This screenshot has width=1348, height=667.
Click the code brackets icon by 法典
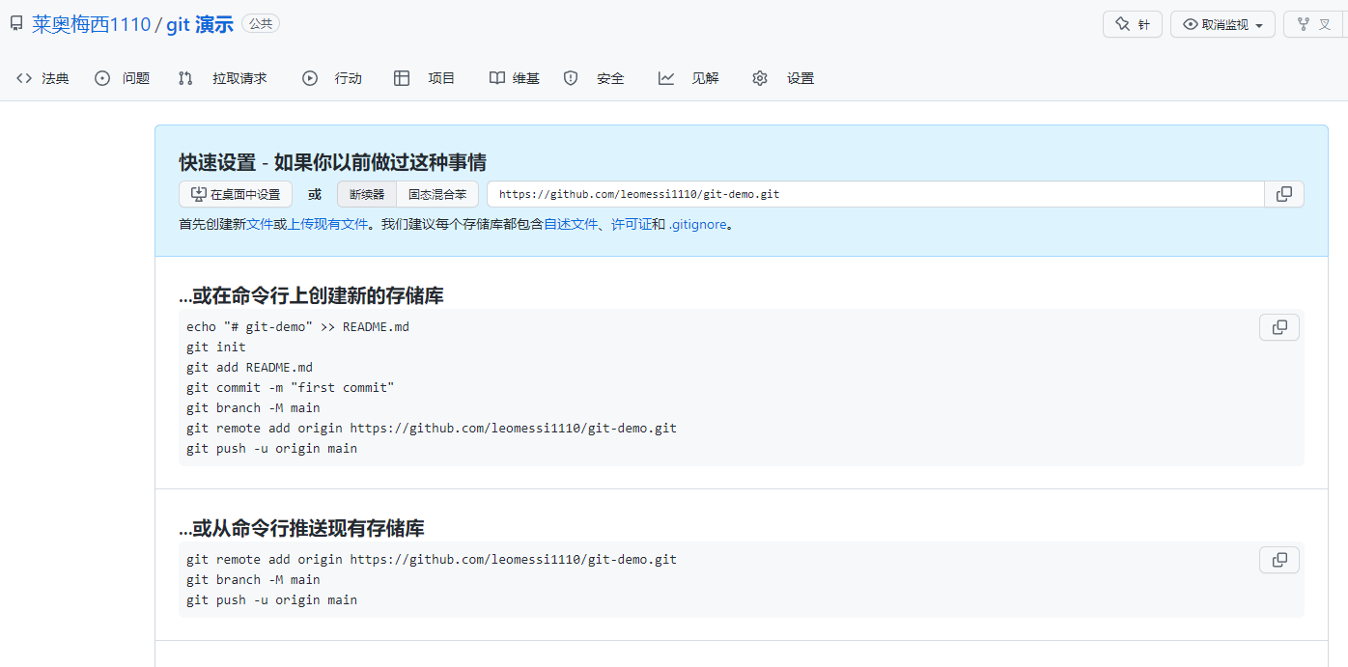coord(24,78)
